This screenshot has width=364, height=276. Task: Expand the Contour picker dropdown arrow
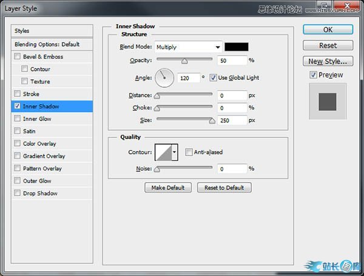[175, 152]
